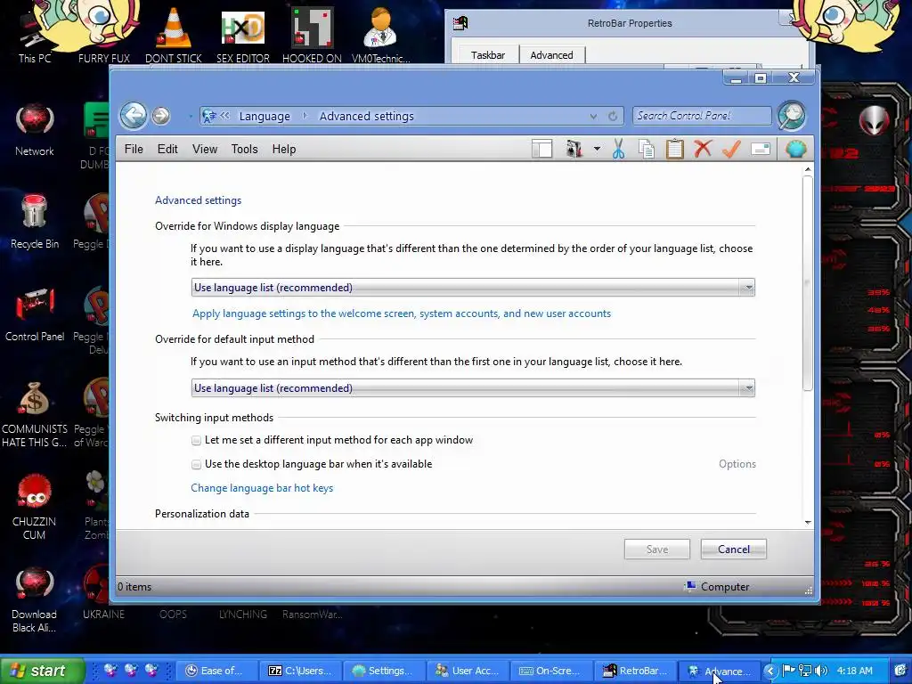The width and height of the screenshot is (912, 684).
Task: Select the HxD hex editor desktop icon
Action: click(243, 35)
